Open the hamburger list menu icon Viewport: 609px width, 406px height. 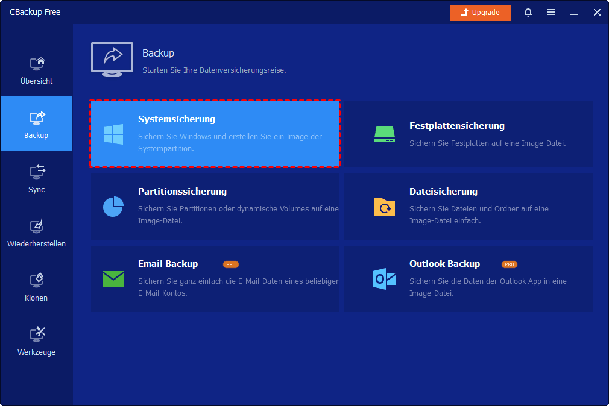(551, 12)
